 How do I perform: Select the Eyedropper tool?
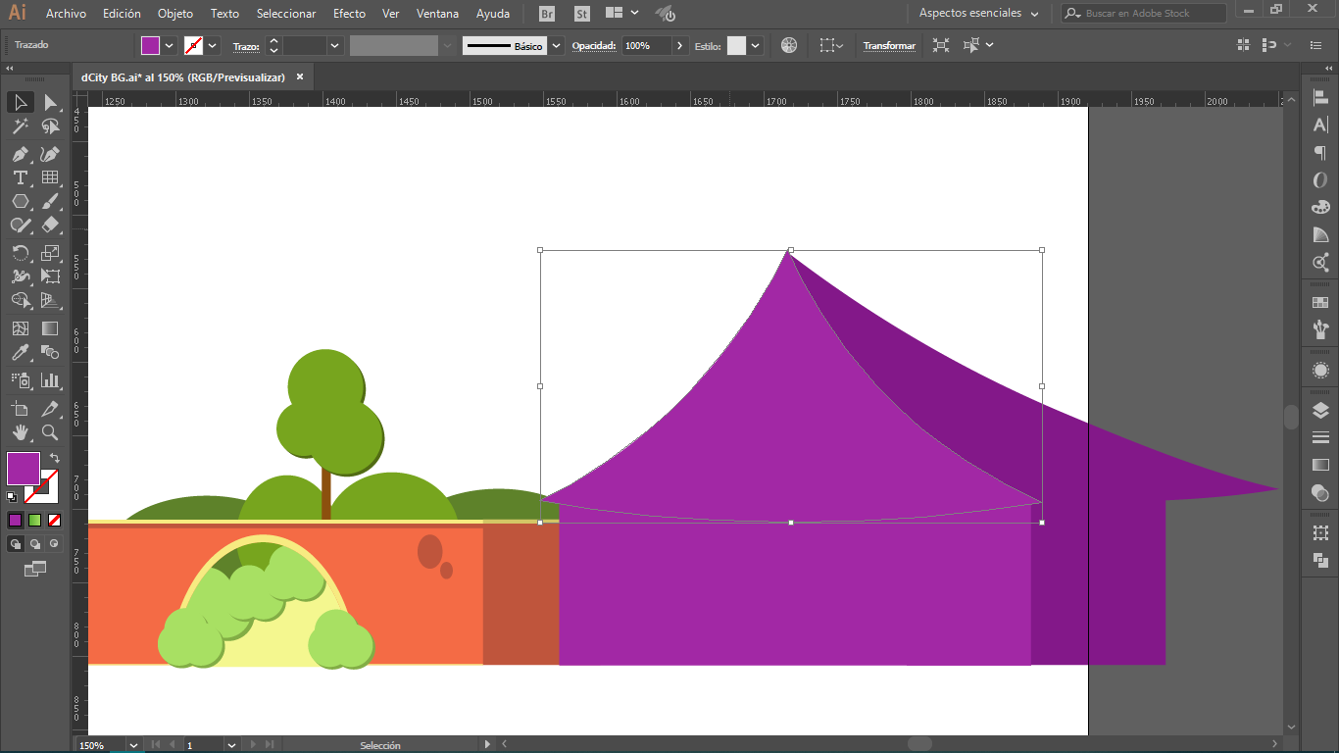coord(21,352)
